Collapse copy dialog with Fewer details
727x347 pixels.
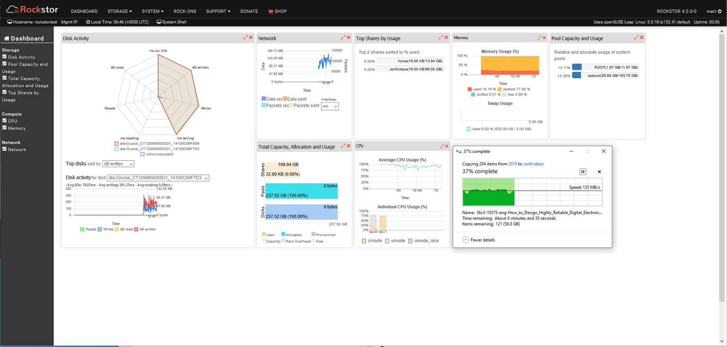point(479,240)
